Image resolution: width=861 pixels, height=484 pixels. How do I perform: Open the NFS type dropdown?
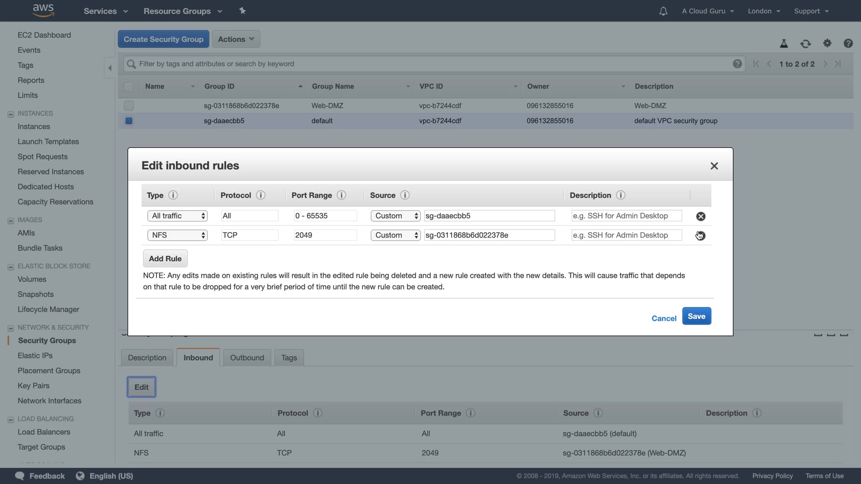point(177,235)
